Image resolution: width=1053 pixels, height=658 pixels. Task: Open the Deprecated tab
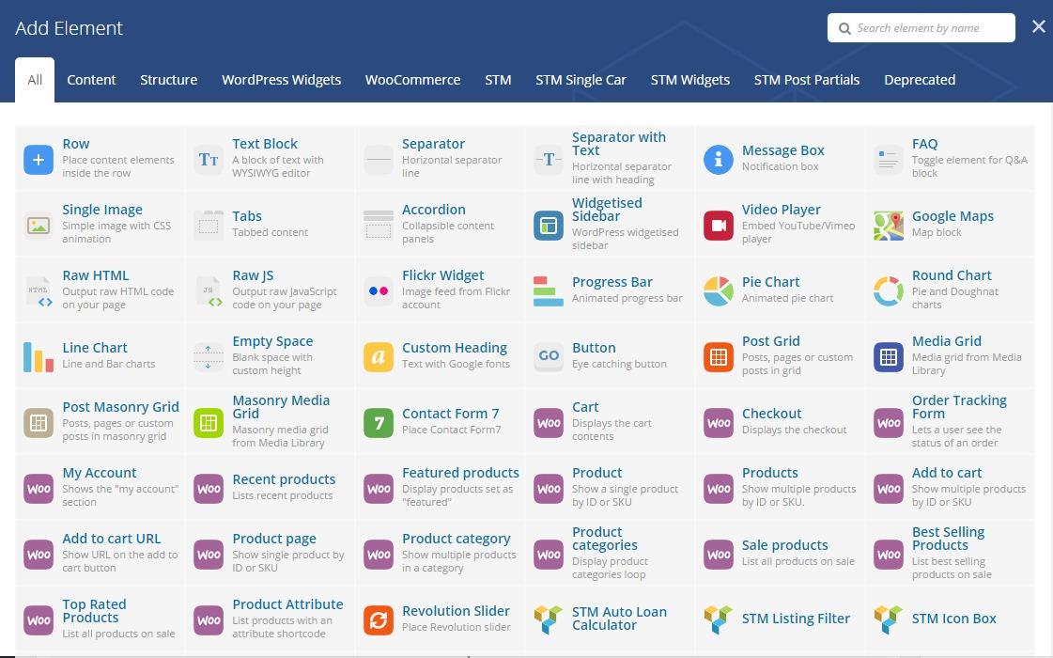coord(920,80)
